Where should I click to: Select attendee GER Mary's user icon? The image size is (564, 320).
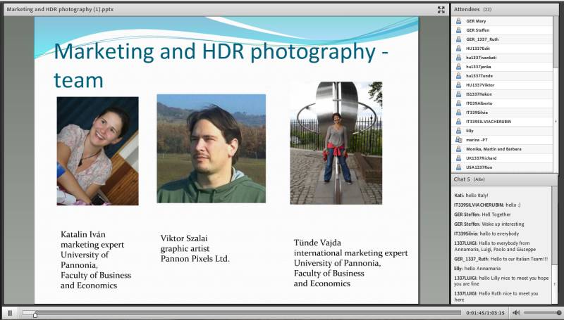(x=458, y=21)
